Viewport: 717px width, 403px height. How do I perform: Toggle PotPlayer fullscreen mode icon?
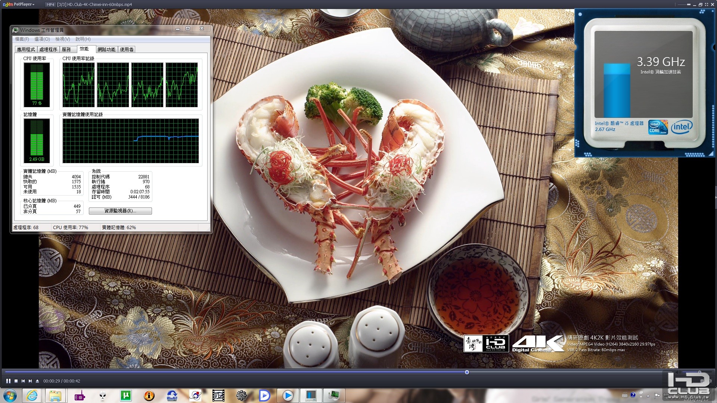[707, 4]
